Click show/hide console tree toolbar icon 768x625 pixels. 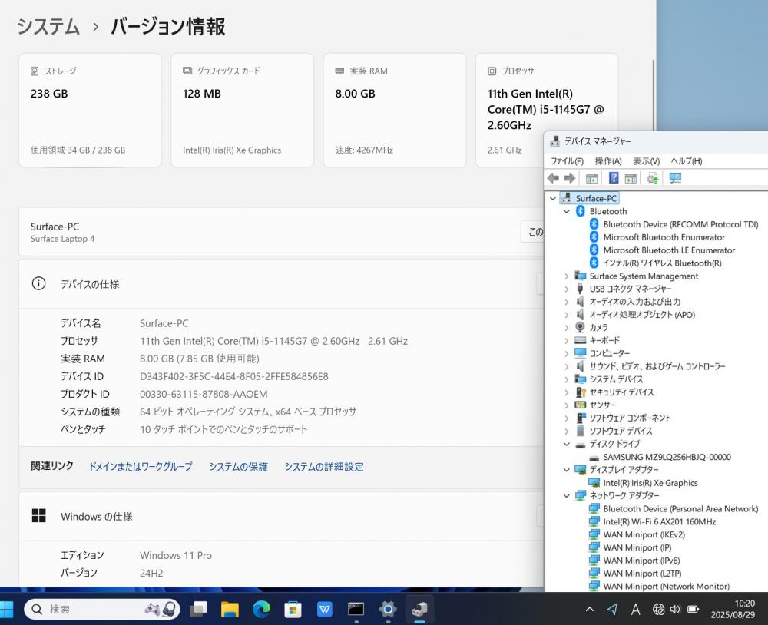click(592, 178)
